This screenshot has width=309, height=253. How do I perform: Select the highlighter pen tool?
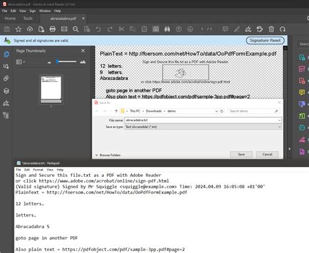[237, 29]
